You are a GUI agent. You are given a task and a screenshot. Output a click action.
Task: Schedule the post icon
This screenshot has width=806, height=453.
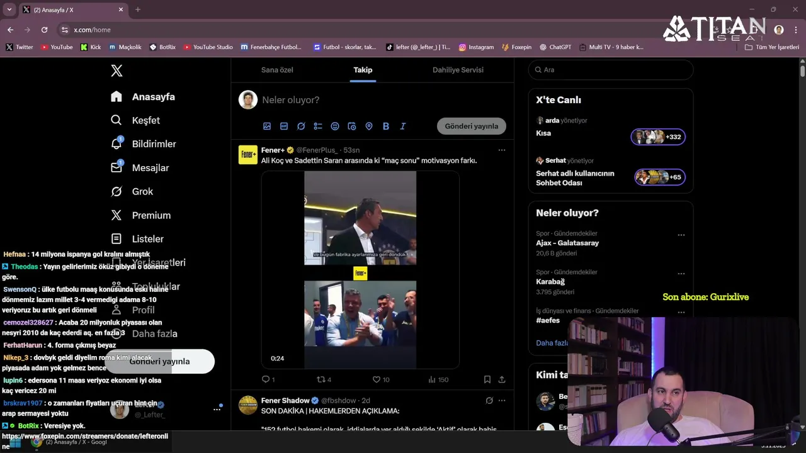[x=352, y=126]
